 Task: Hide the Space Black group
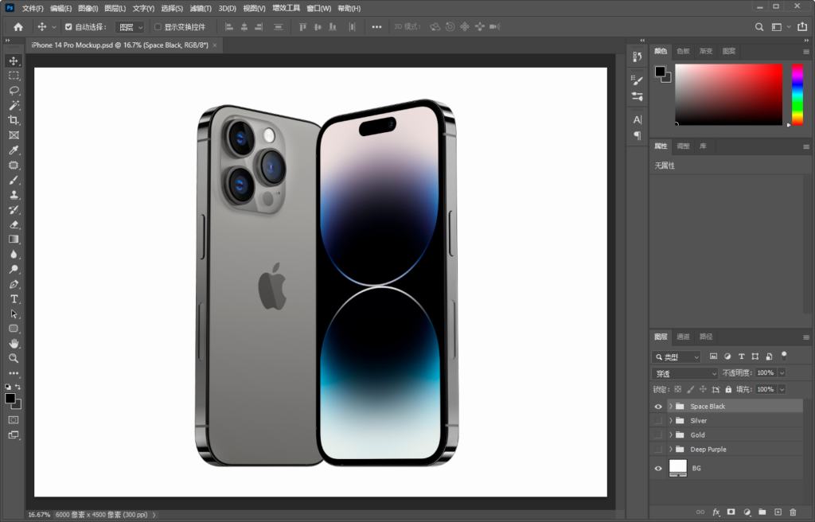coord(658,407)
